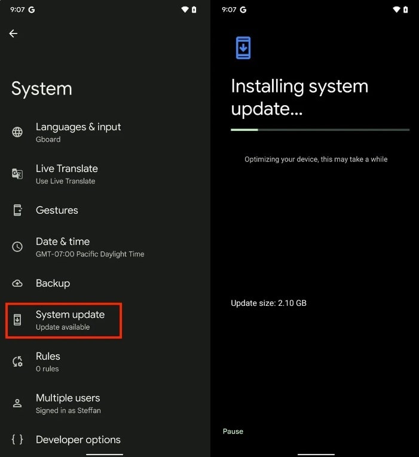Image resolution: width=419 pixels, height=457 pixels.
Task: Open Backup settings
Action: pos(105,283)
